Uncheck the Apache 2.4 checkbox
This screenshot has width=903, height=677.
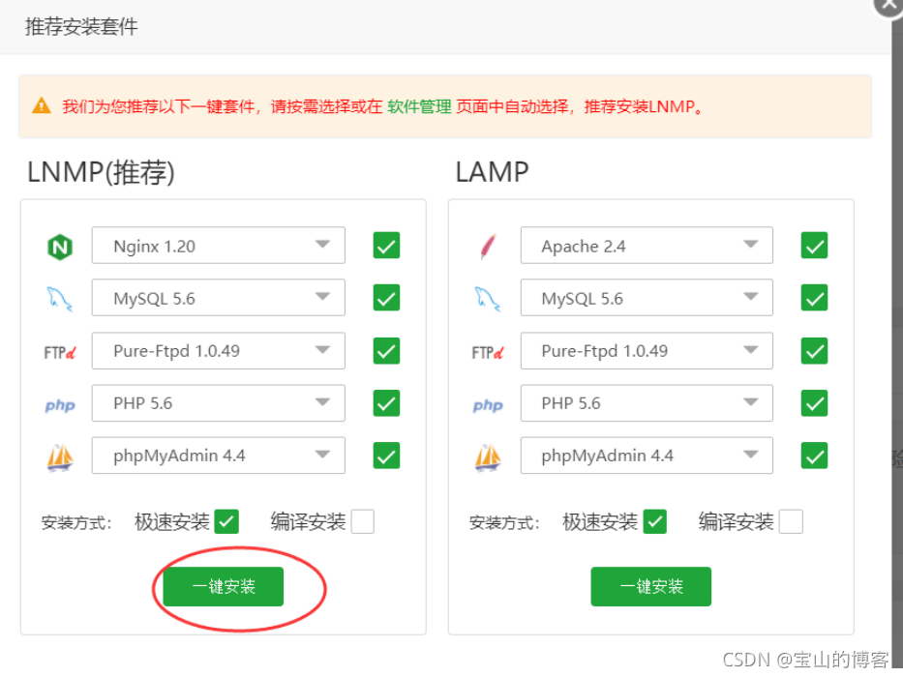pyautogui.click(x=814, y=247)
